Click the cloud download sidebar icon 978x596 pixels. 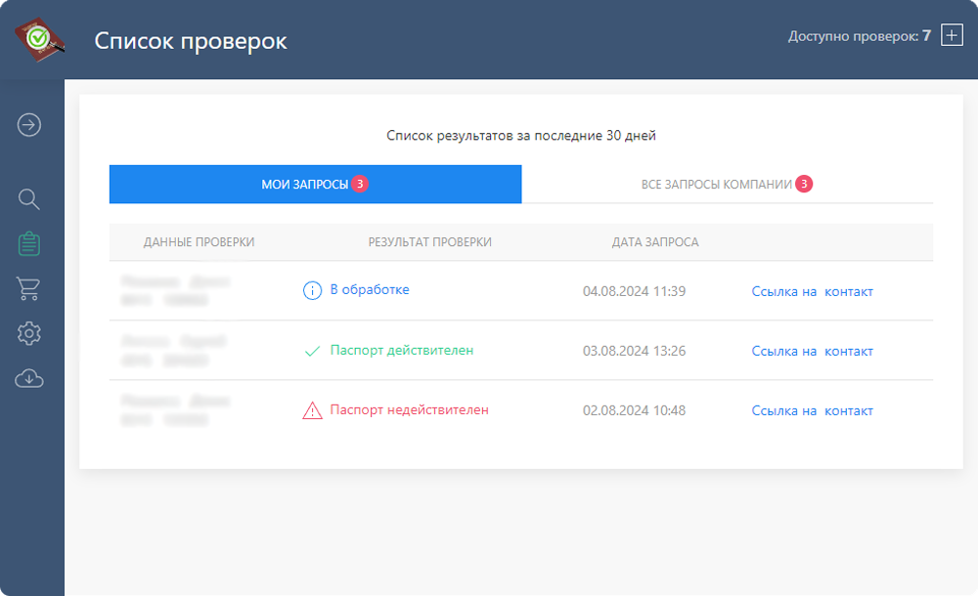coord(29,378)
